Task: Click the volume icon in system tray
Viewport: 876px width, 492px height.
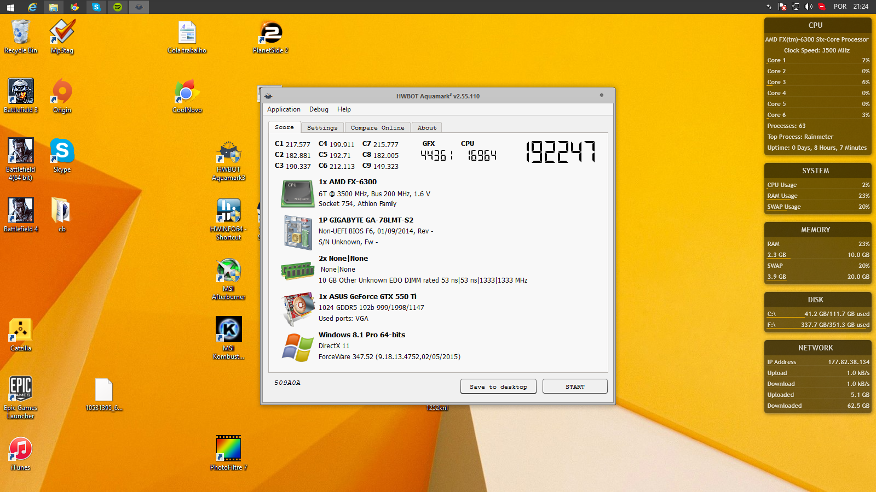Action: pyautogui.click(x=808, y=7)
